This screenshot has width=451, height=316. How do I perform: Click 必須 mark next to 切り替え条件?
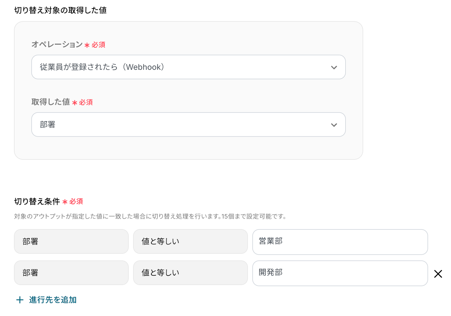pos(76,202)
